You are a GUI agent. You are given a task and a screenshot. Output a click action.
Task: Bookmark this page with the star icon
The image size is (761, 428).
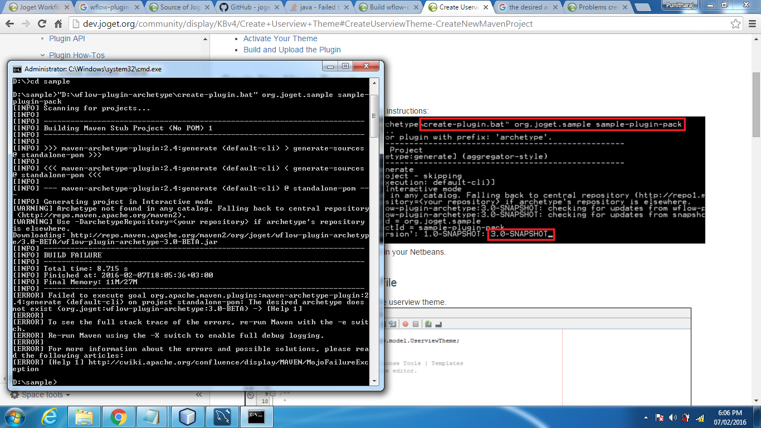coord(735,24)
